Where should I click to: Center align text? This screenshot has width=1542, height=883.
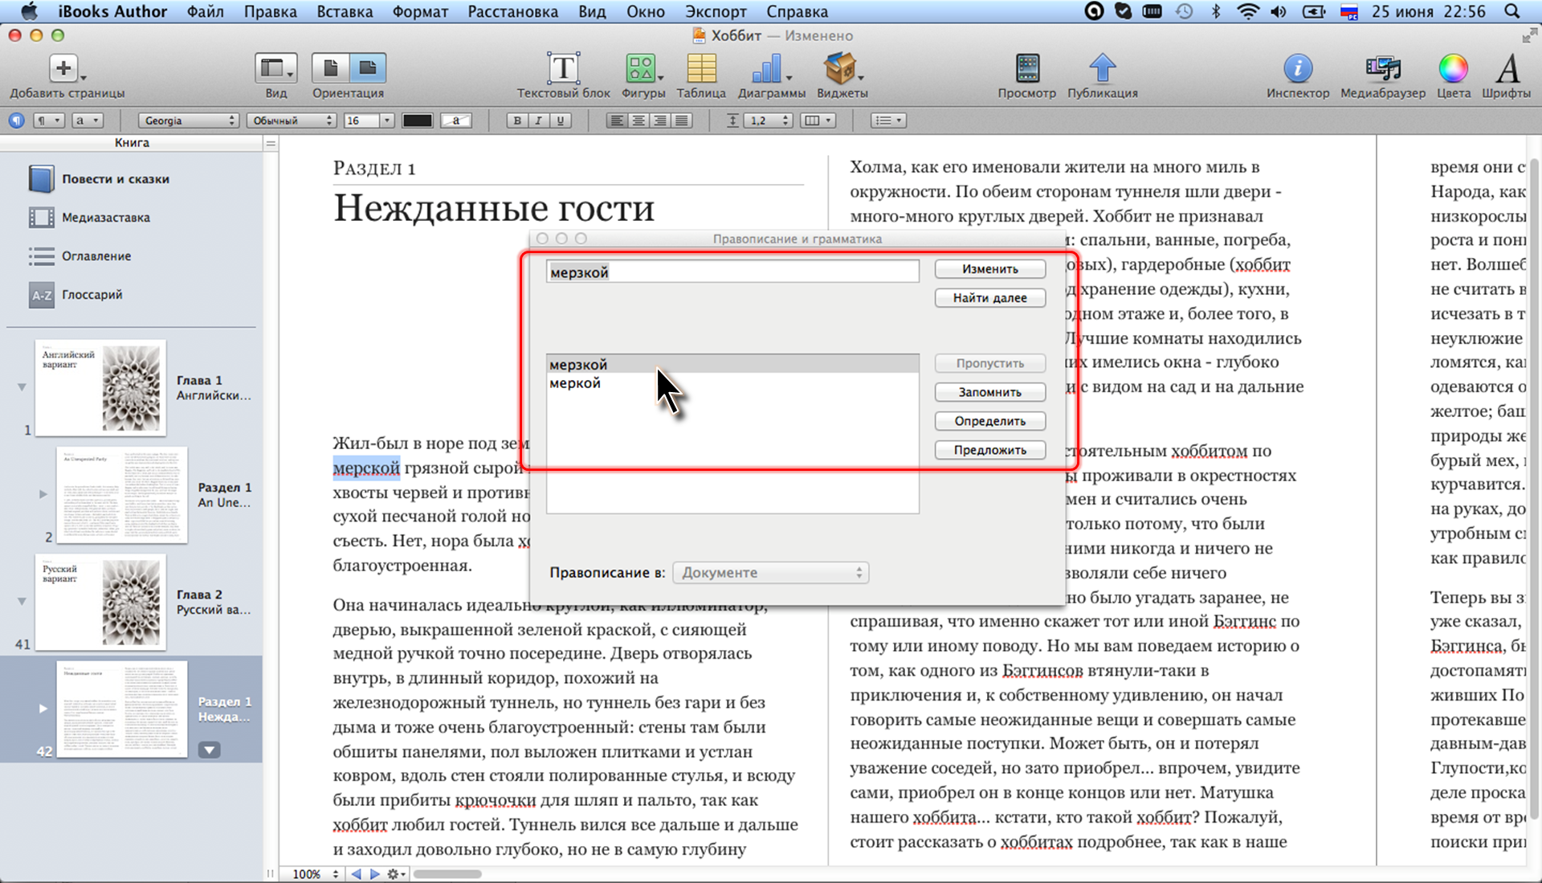pos(638,121)
